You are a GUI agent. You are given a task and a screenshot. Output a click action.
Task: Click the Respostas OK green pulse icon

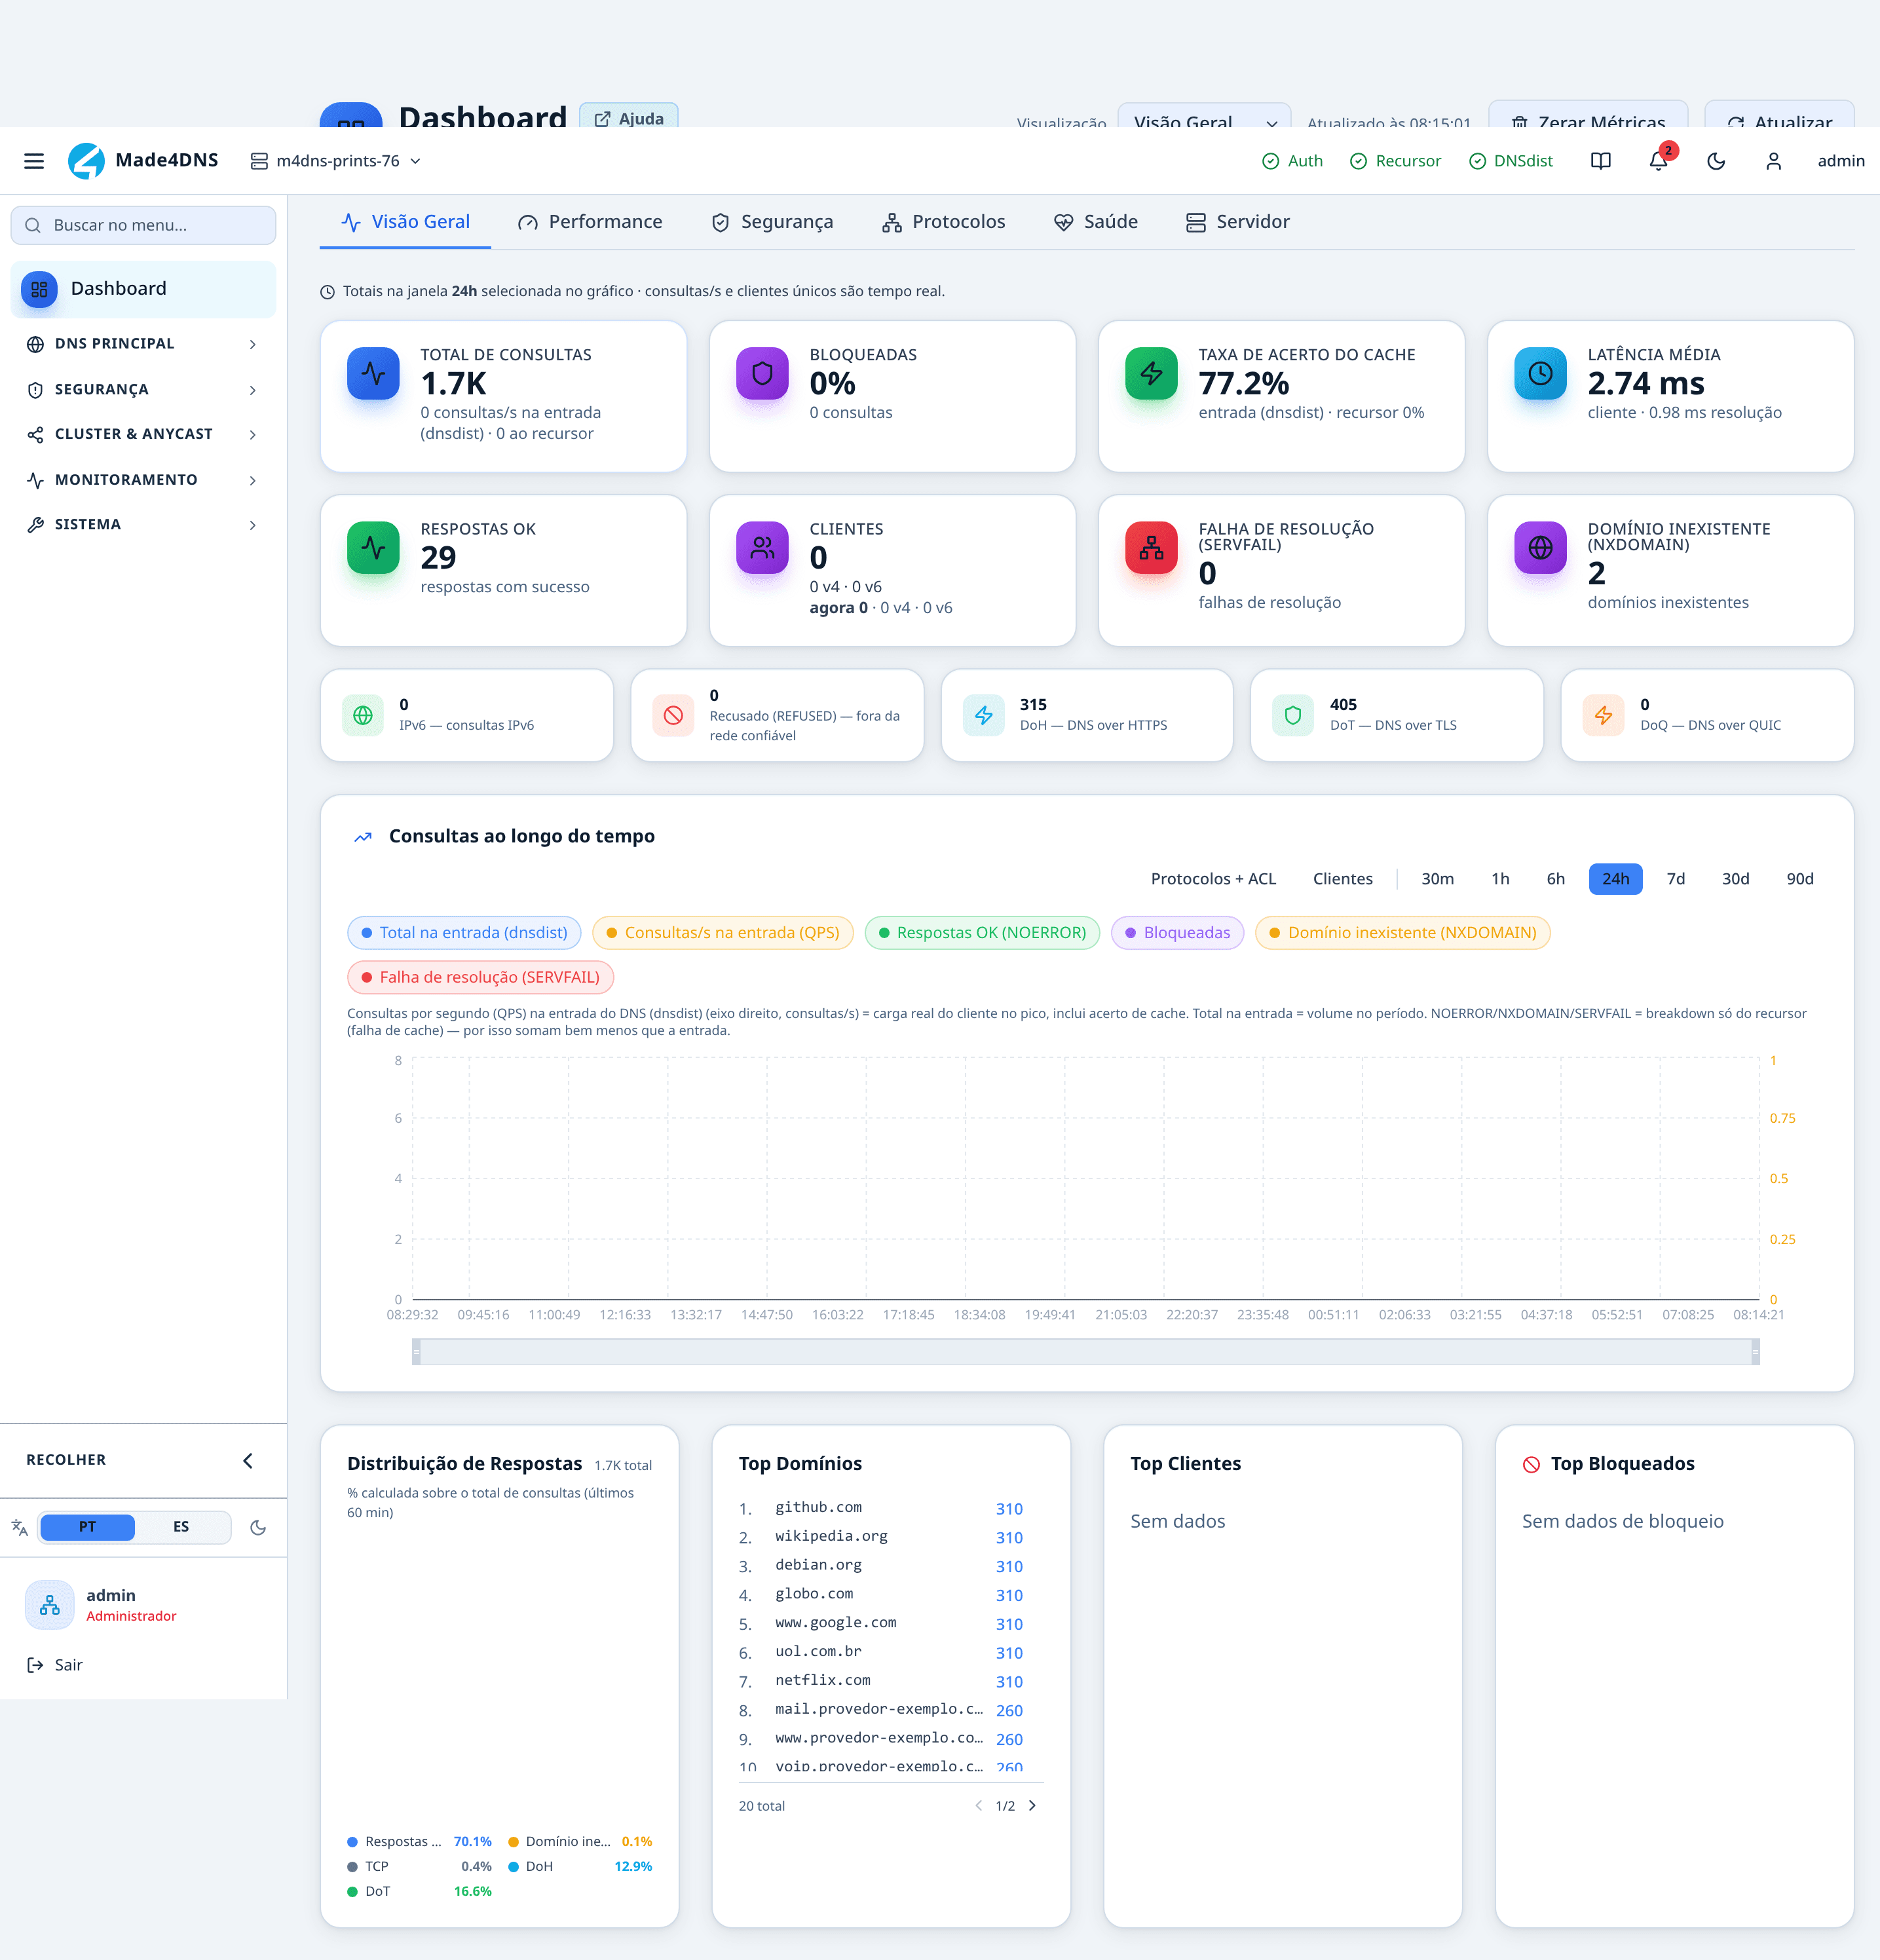coord(373,547)
